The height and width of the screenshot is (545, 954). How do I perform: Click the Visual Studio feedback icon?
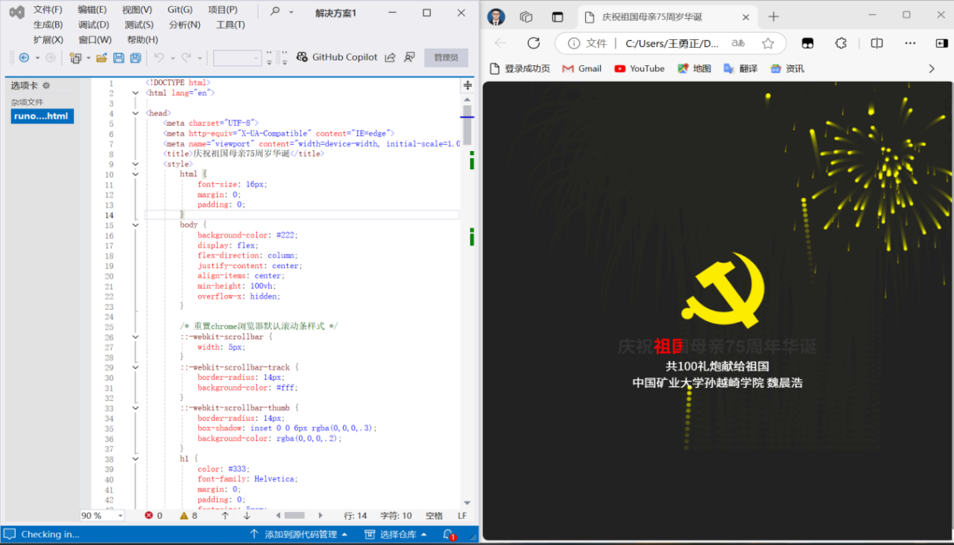click(x=409, y=57)
